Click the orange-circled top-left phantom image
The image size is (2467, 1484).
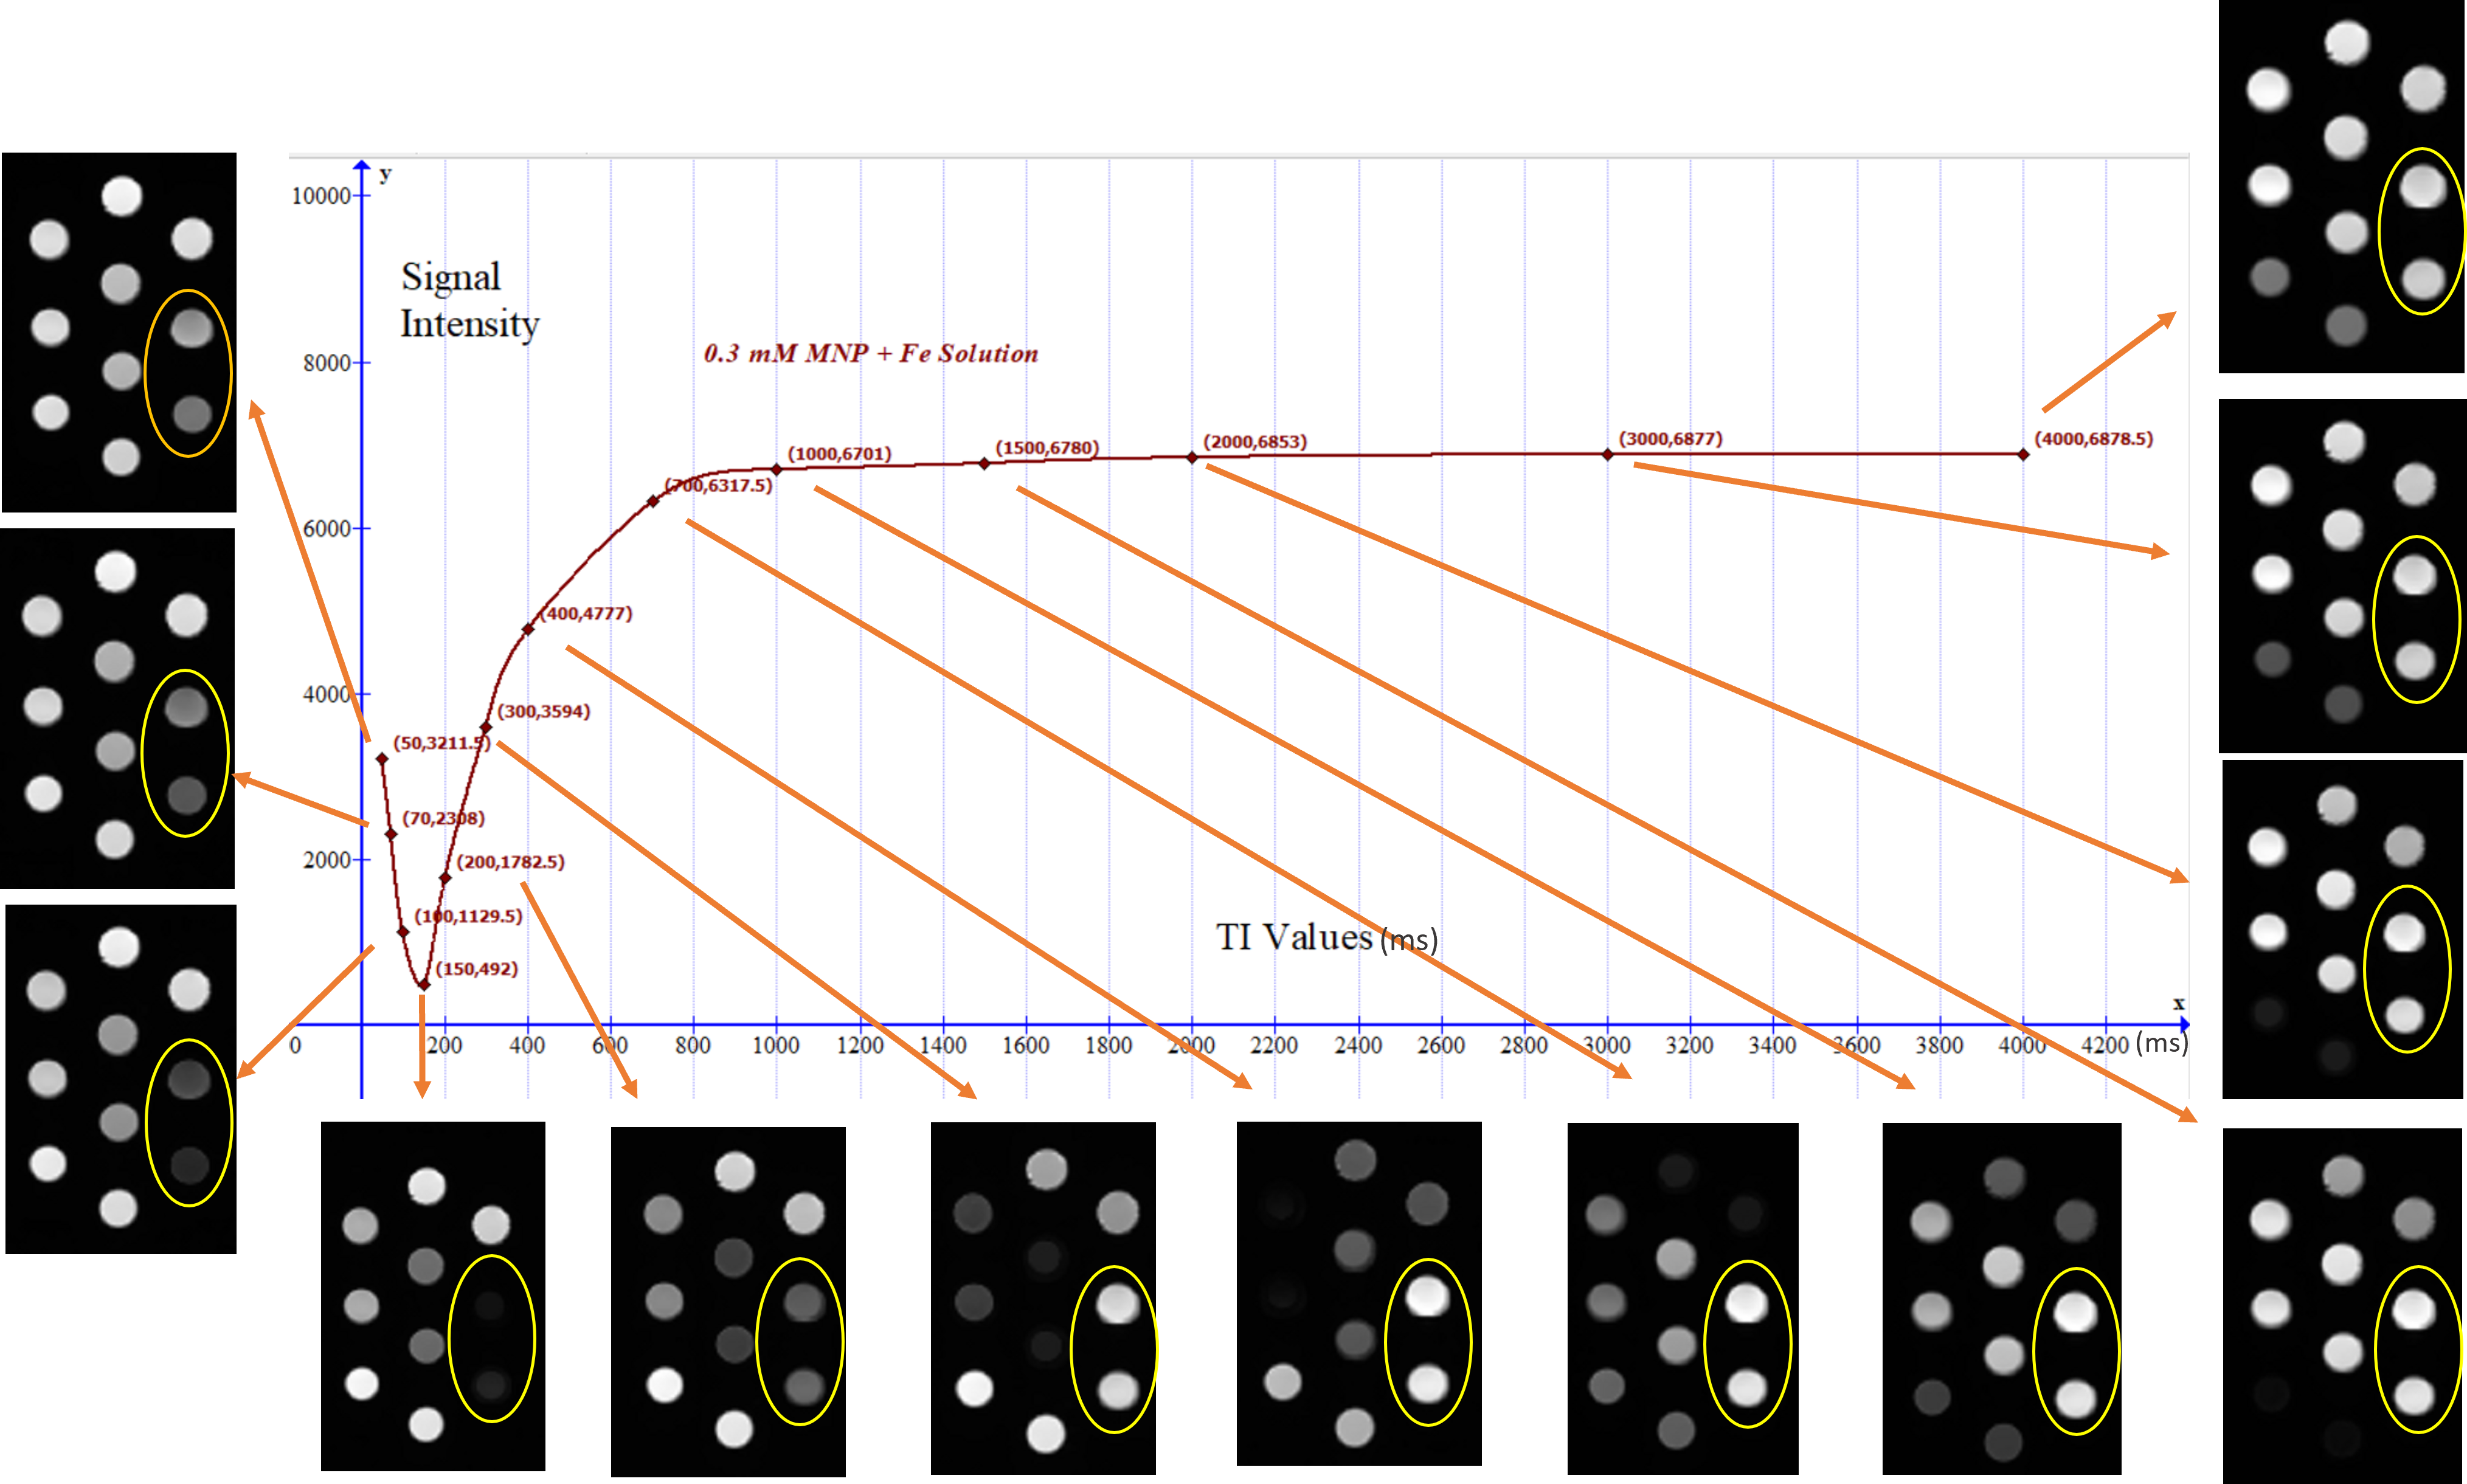[x=125, y=325]
